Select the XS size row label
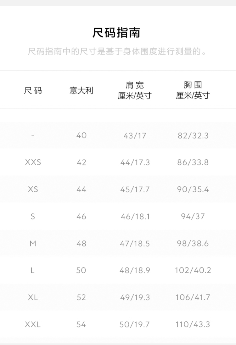The width and height of the screenshot is (236, 345). tap(33, 189)
